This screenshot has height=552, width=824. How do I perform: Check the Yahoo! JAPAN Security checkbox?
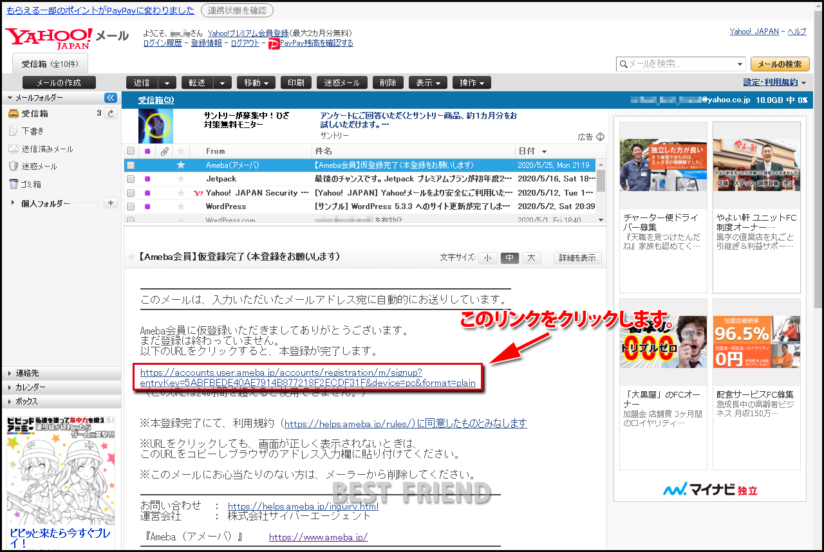131,192
